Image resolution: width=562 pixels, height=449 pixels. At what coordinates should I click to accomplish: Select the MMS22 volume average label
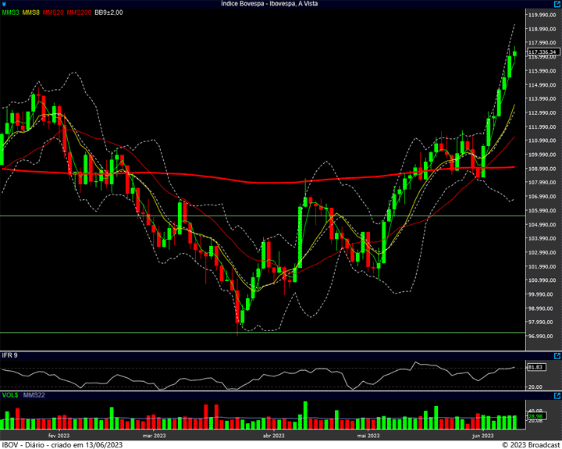(33, 396)
